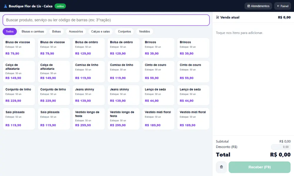
Task: Open the Conjuntos category
Action: coord(124,31)
